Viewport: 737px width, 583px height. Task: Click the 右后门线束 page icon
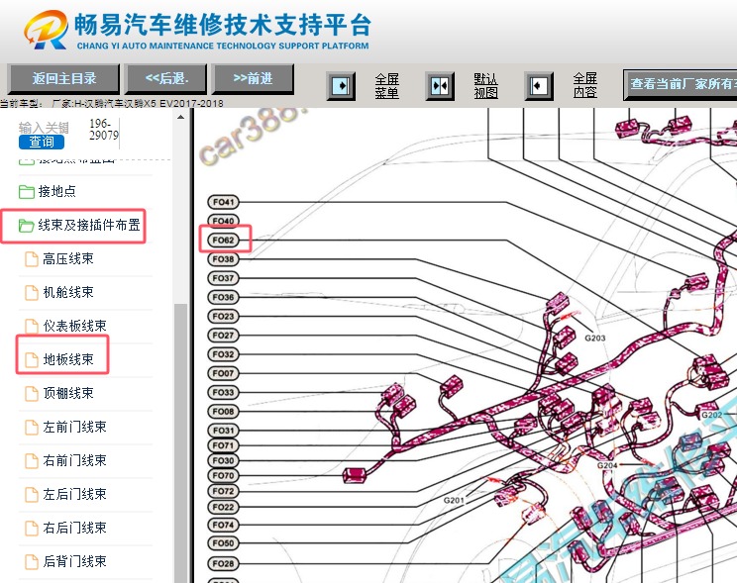click(32, 529)
